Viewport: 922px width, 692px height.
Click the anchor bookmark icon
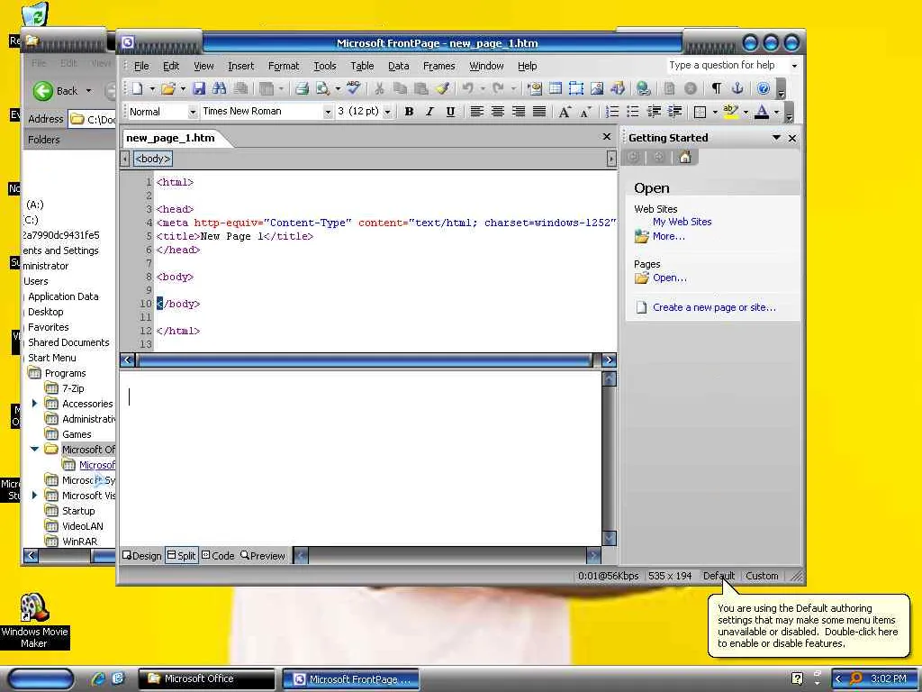click(x=737, y=88)
